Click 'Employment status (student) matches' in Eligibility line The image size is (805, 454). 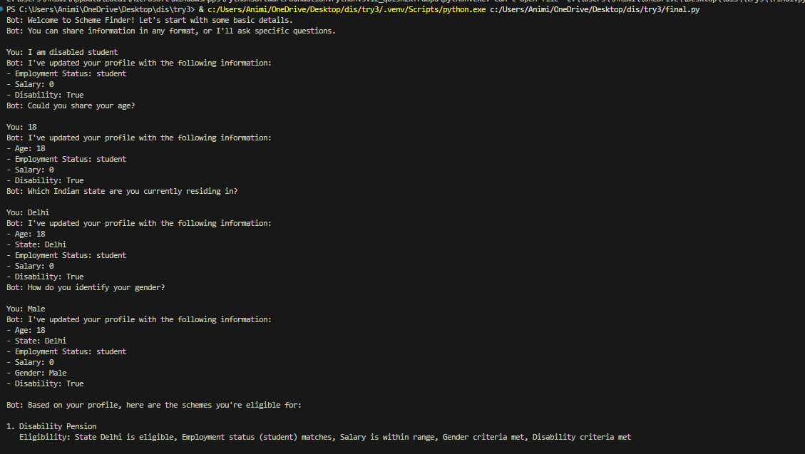tap(257, 437)
